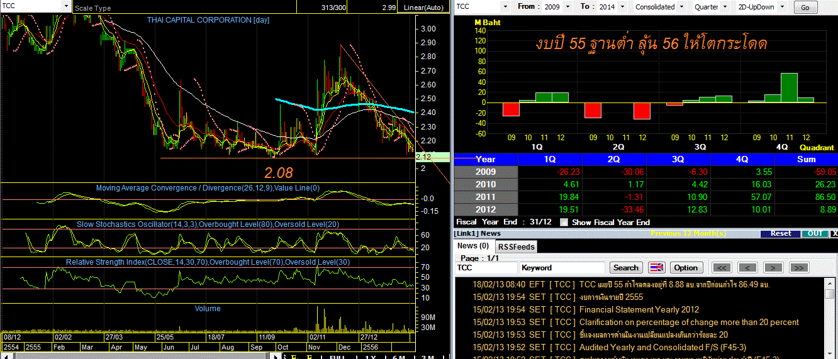
Task: Click the 2Q column header
Action: 614,160
